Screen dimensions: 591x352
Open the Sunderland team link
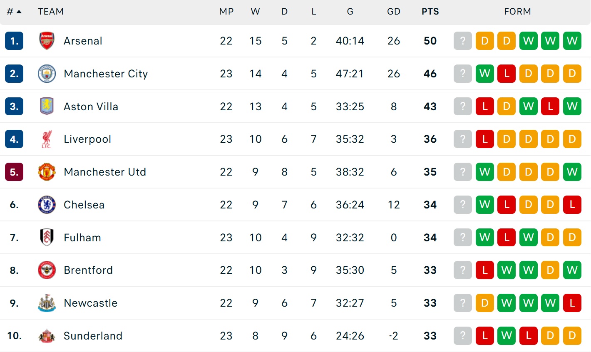(93, 336)
